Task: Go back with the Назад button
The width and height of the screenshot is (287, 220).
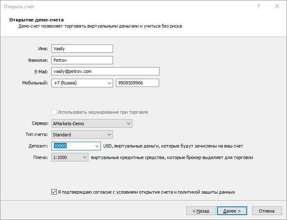Action: click(201, 211)
